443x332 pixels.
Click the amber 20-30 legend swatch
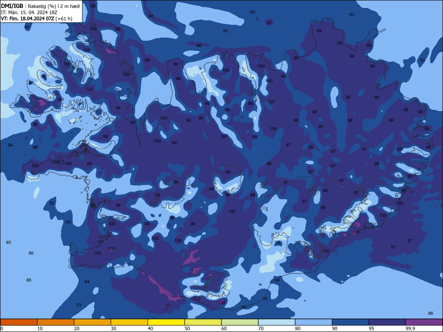(x=93, y=322)
